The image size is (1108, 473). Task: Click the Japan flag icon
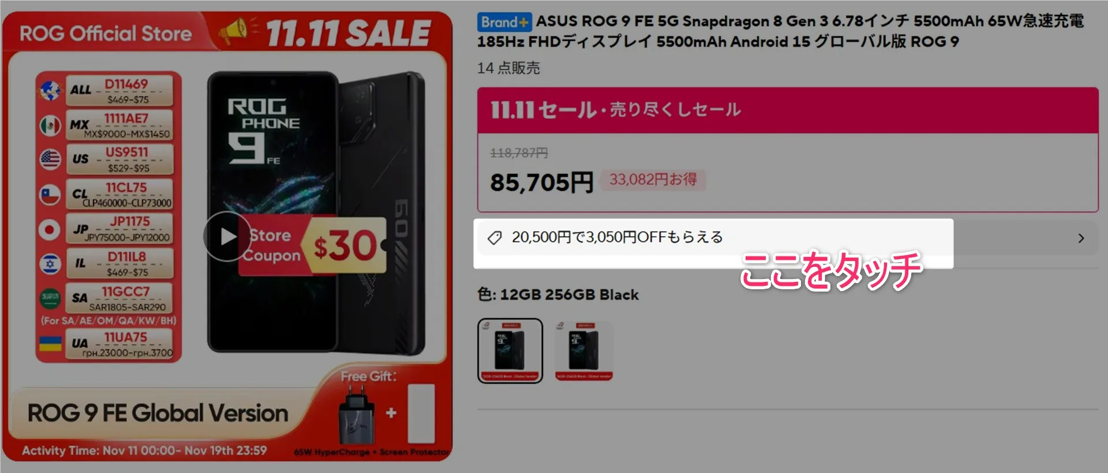click(x=50, y=229)
